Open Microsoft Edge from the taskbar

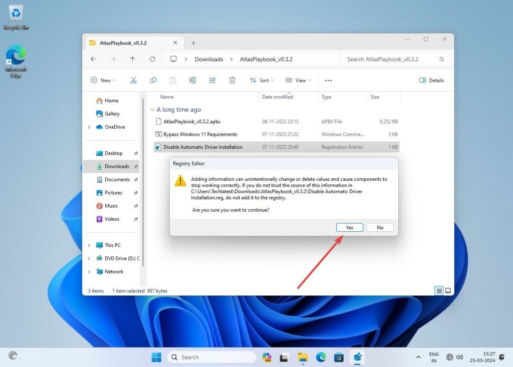coord(321,357)
